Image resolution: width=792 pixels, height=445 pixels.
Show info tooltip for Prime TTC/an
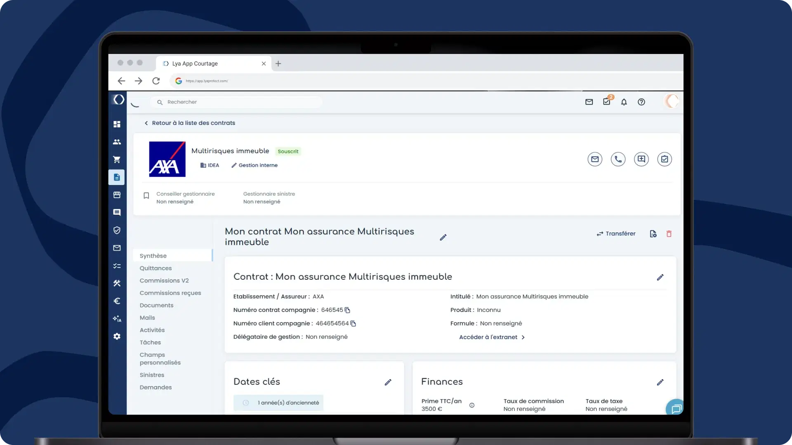click(x=472, y=405)
